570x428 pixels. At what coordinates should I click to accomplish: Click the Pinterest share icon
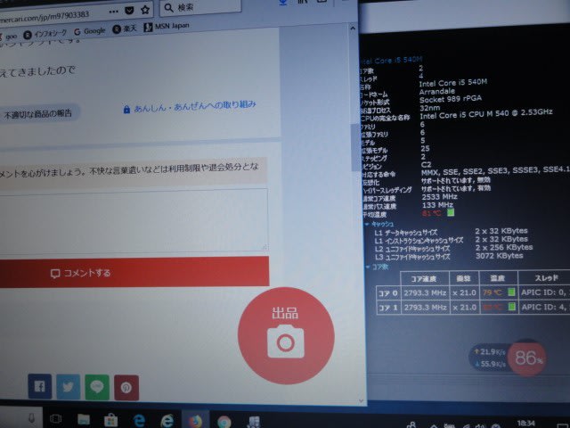click(126, 387)
